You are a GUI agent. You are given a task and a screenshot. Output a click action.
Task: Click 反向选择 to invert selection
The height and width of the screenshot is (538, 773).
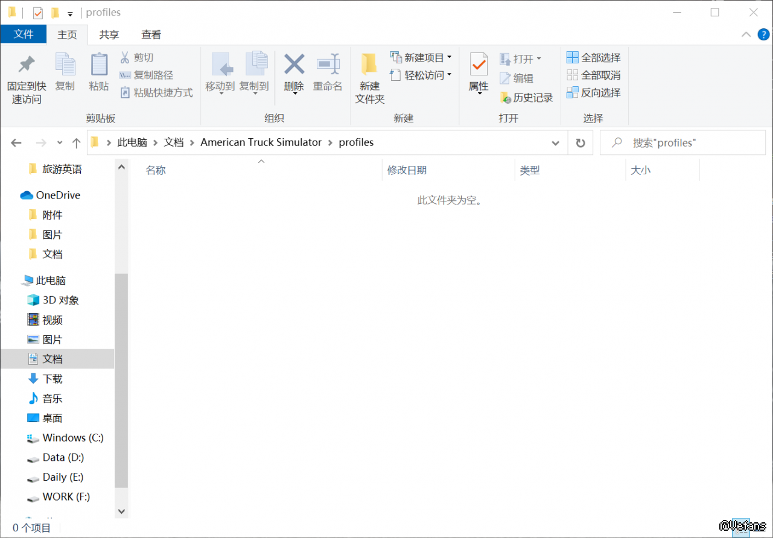[x=594, y=93]
